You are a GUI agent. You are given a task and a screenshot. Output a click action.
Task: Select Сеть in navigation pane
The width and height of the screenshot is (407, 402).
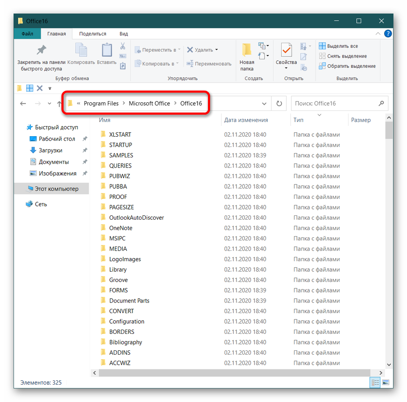click(x=36, y=204)
